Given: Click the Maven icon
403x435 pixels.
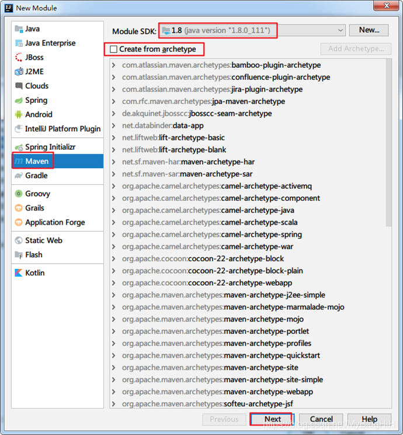Looking at the screenshot, I should (x=19, y=161).
